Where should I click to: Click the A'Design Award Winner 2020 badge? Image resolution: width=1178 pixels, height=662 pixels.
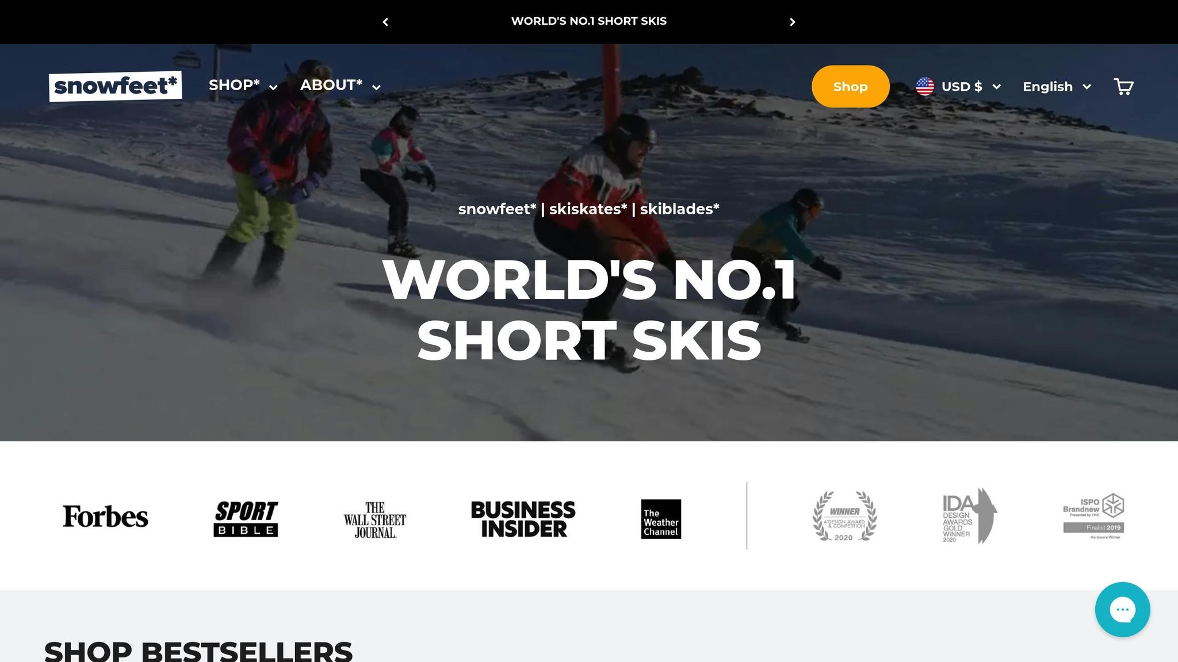click(844, 516)
